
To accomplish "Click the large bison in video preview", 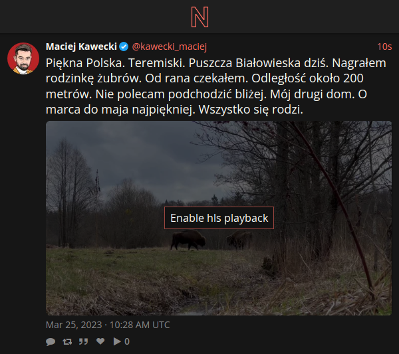I will click(188, 240).
